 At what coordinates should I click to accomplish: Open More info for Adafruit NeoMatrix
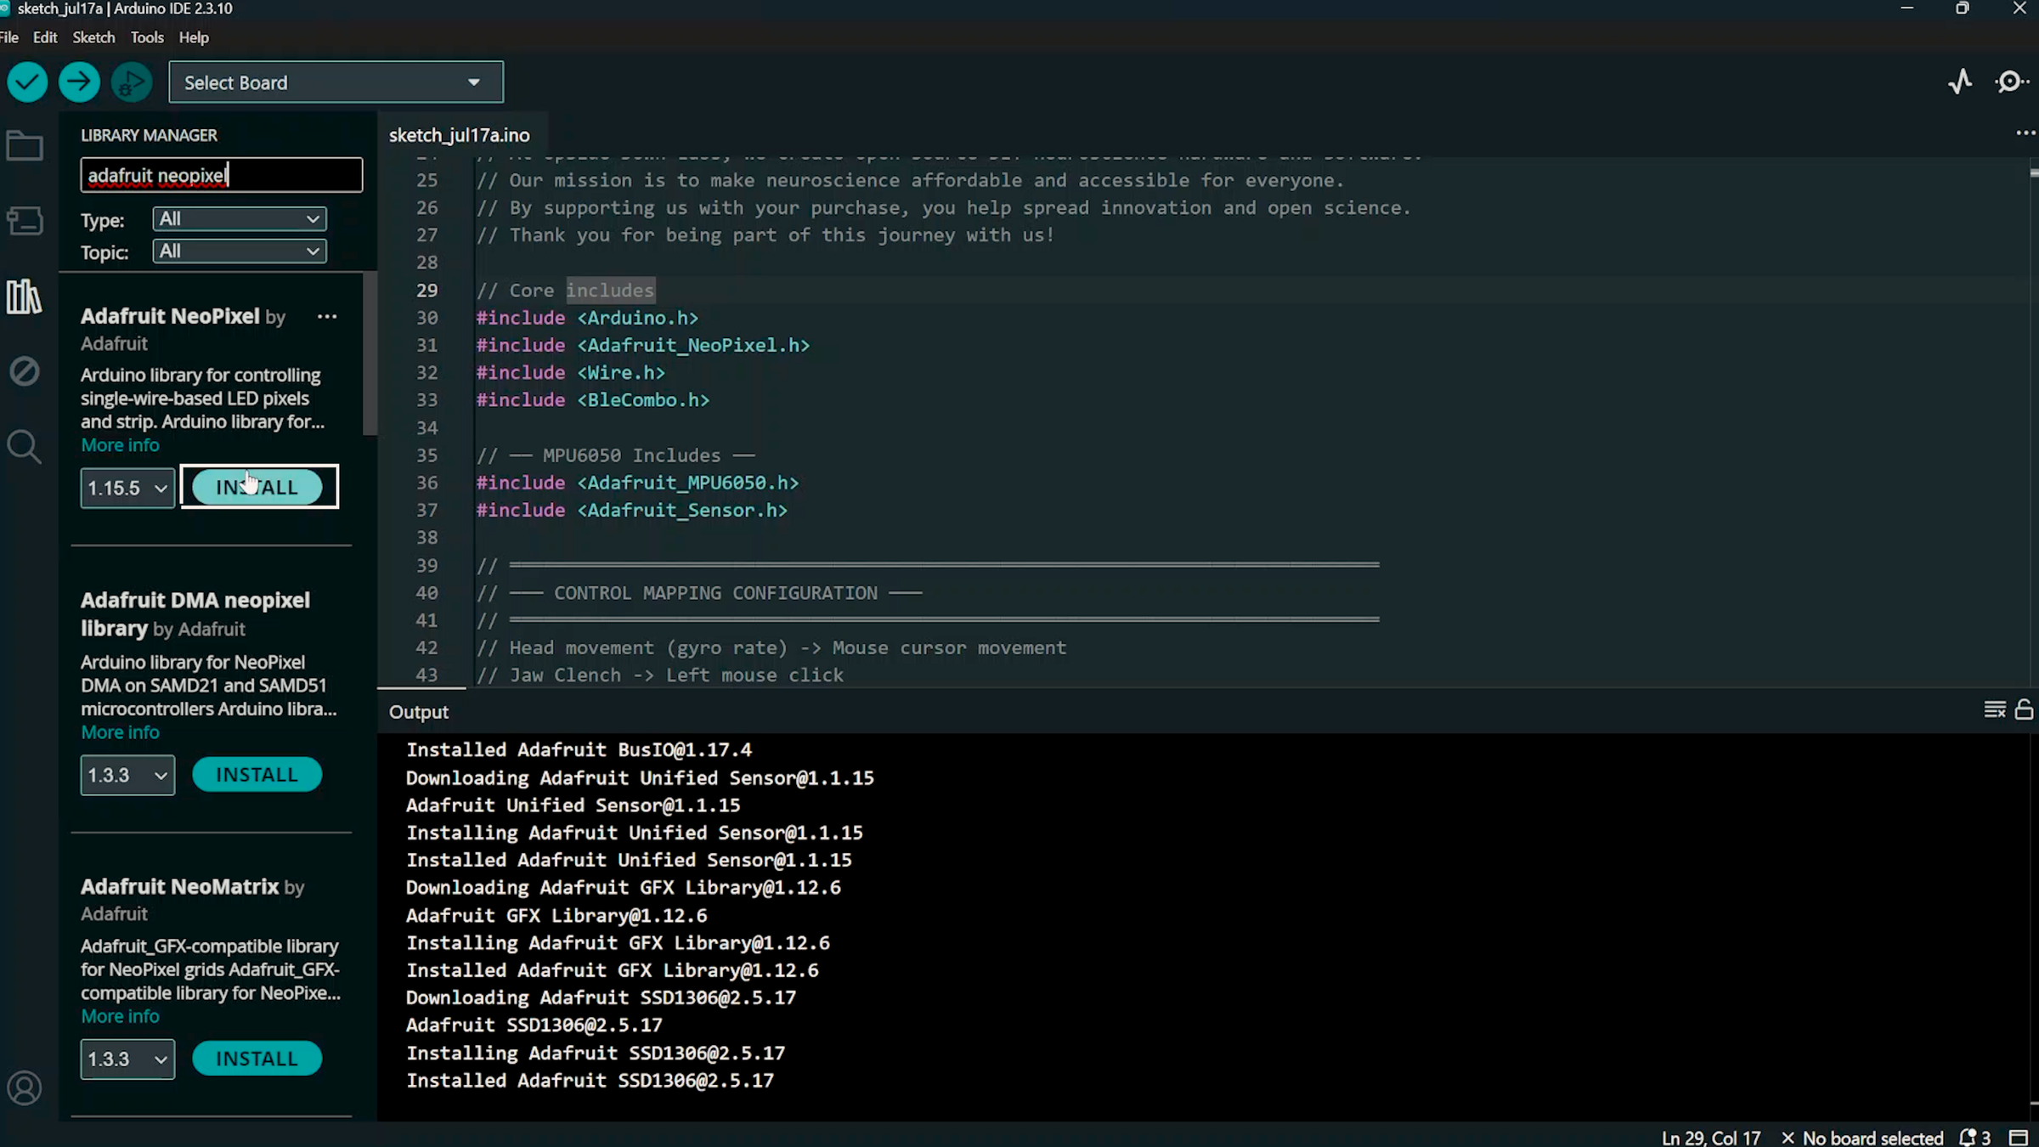coord(120,1016)
